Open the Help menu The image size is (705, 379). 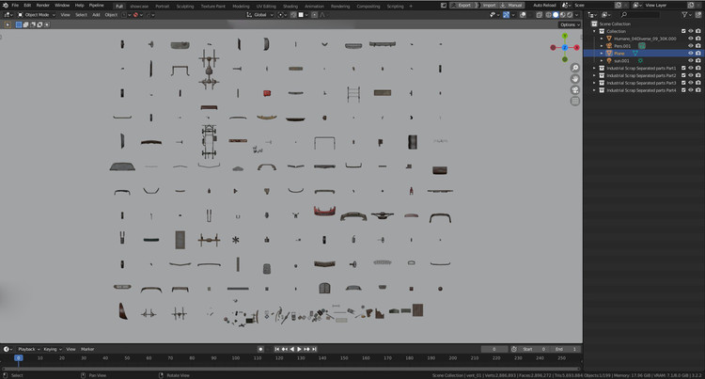[x=80, y=6]
